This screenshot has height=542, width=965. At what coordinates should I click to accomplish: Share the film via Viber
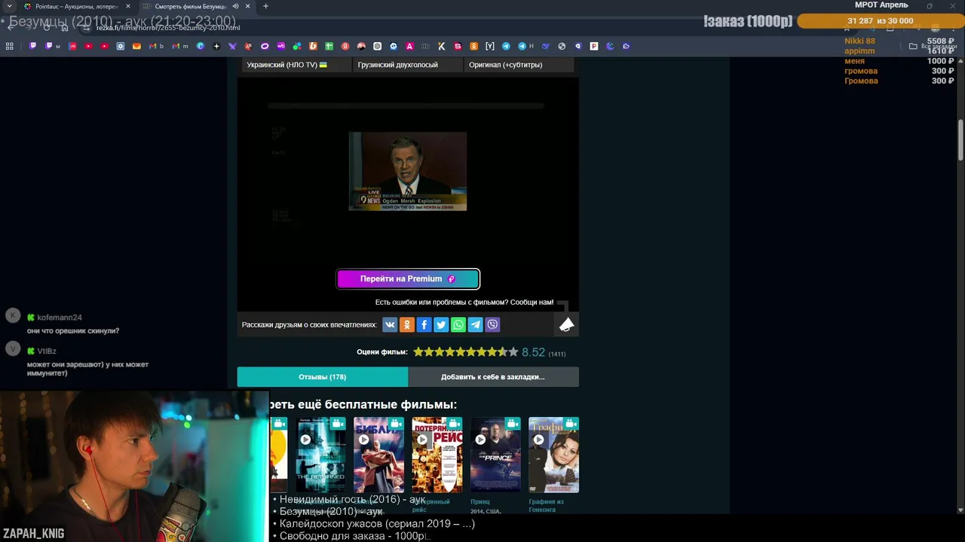(x=492, y=324)
